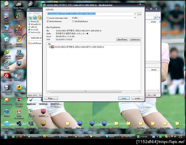Open the GOM Player desktop icon
Screen dimensions: 186x145
(7, 101)
